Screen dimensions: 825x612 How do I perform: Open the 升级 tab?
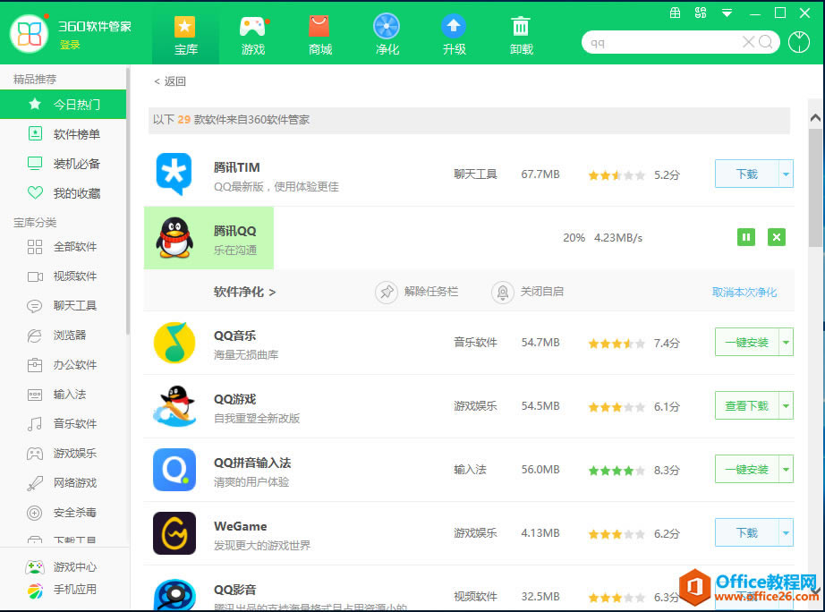(454, 35)
